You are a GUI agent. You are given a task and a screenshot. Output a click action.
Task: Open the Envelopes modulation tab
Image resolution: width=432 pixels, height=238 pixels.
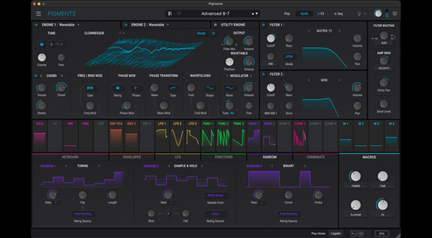point(132,157)
